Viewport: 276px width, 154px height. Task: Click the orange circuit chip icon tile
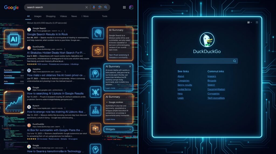point(98,51)
